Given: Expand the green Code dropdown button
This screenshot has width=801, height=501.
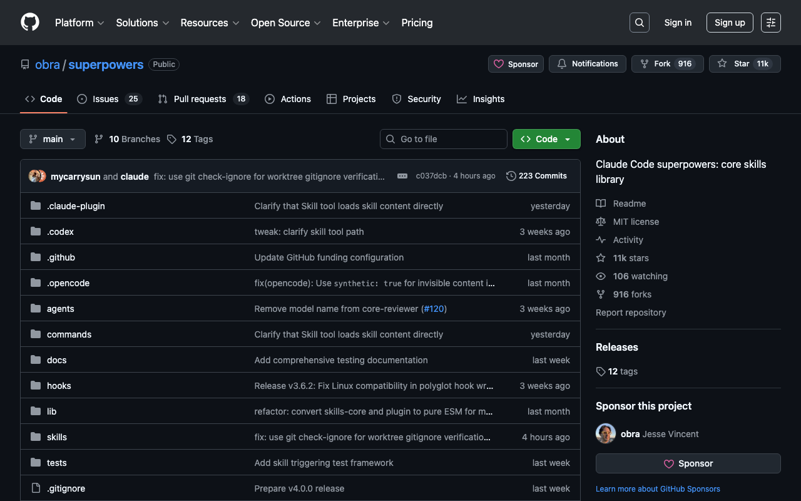Looking at the screenshot, I should click(546, 139).
